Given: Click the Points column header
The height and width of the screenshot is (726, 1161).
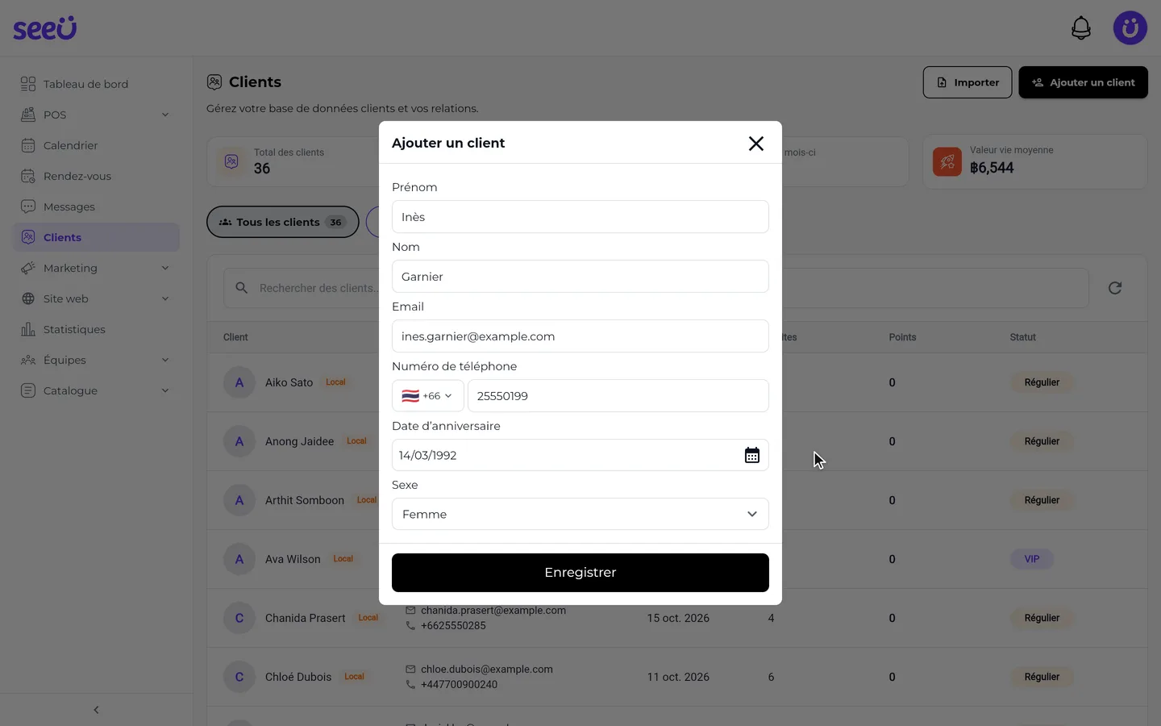Looking at the screenshot, I should [902, 337].
